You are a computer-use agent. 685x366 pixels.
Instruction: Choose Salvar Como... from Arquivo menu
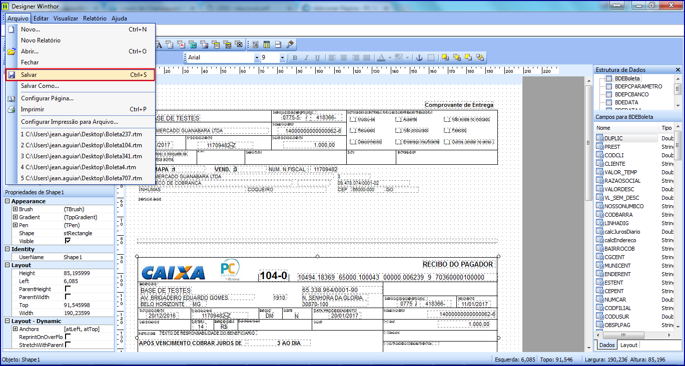tap(81, 86)
